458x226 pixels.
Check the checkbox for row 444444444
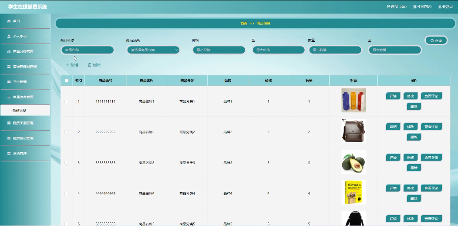point(66,193)
